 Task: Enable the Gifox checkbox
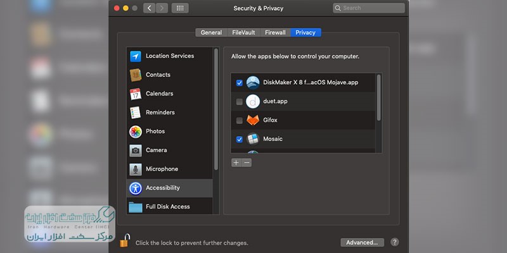[x=240, y=120]
